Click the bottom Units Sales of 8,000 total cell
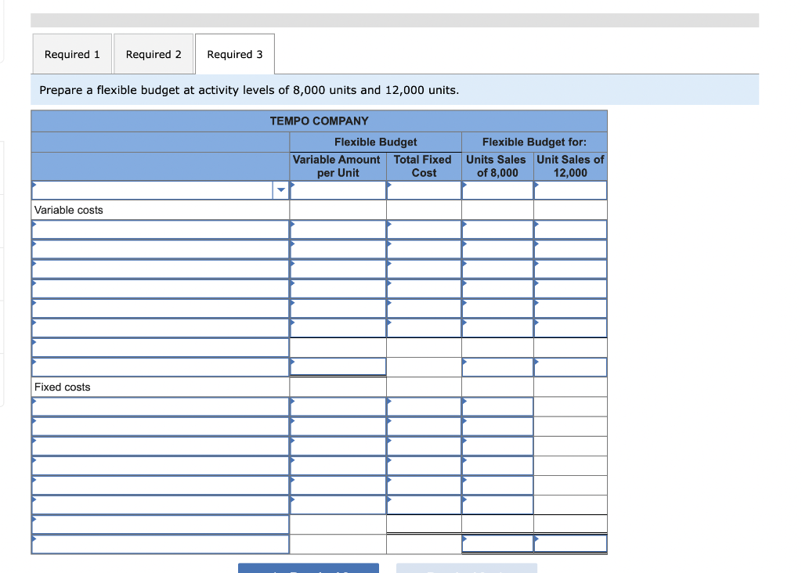This screenshot has width=802, height=573. tap(497, 543)
